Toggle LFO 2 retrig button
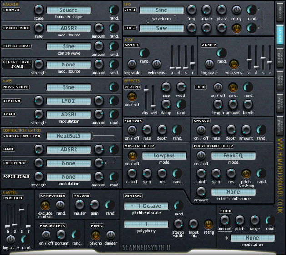 236,28
